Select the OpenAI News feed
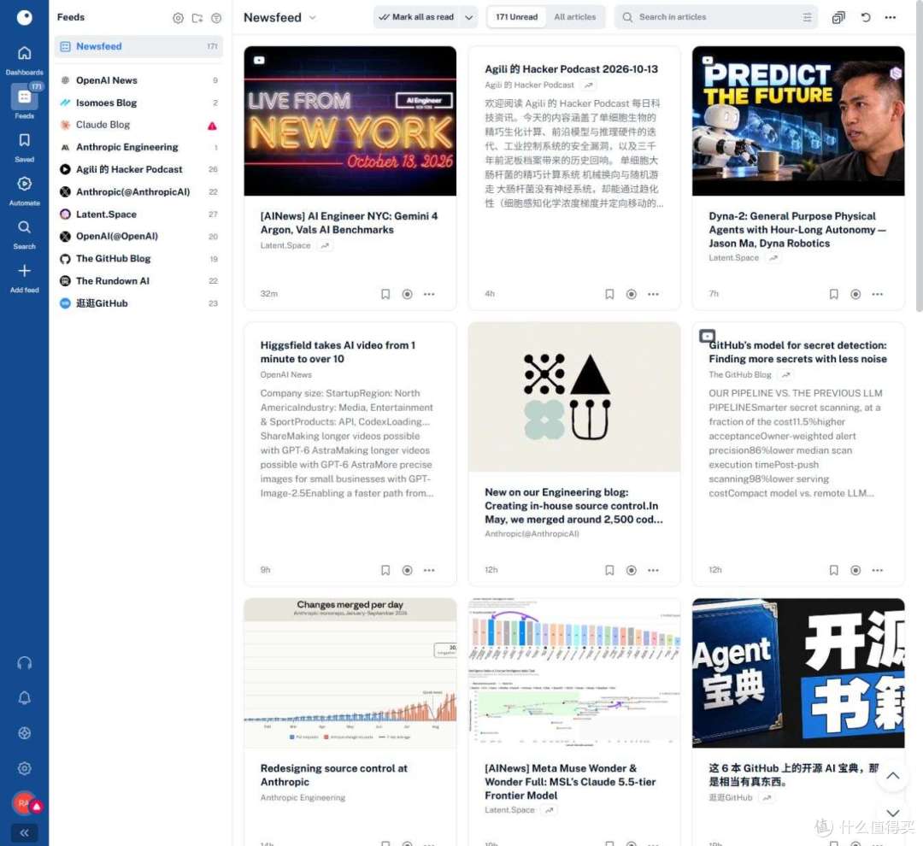The width and height of the screenshot is (923, 846). [138, 80]
